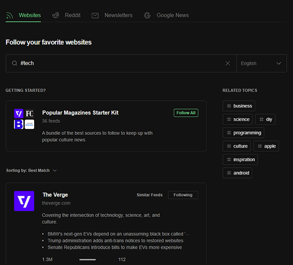The image size is (293, 265).
Task: Click the 1.3M followers count
Action: [47, 260]
